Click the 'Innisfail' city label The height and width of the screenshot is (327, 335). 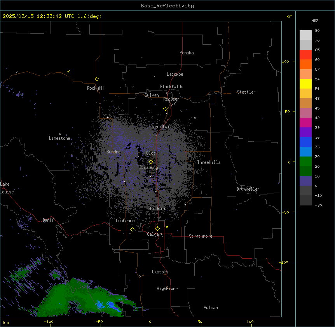coord(161,127)
